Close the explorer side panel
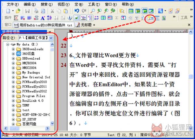Image resolution: width=195 pixels, height=139 pixels. click(50, 32)
